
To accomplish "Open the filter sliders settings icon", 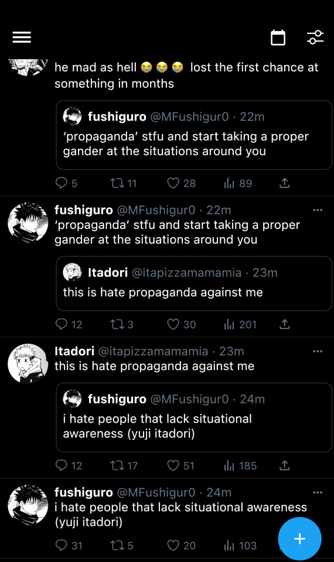I will click(315, 37).
